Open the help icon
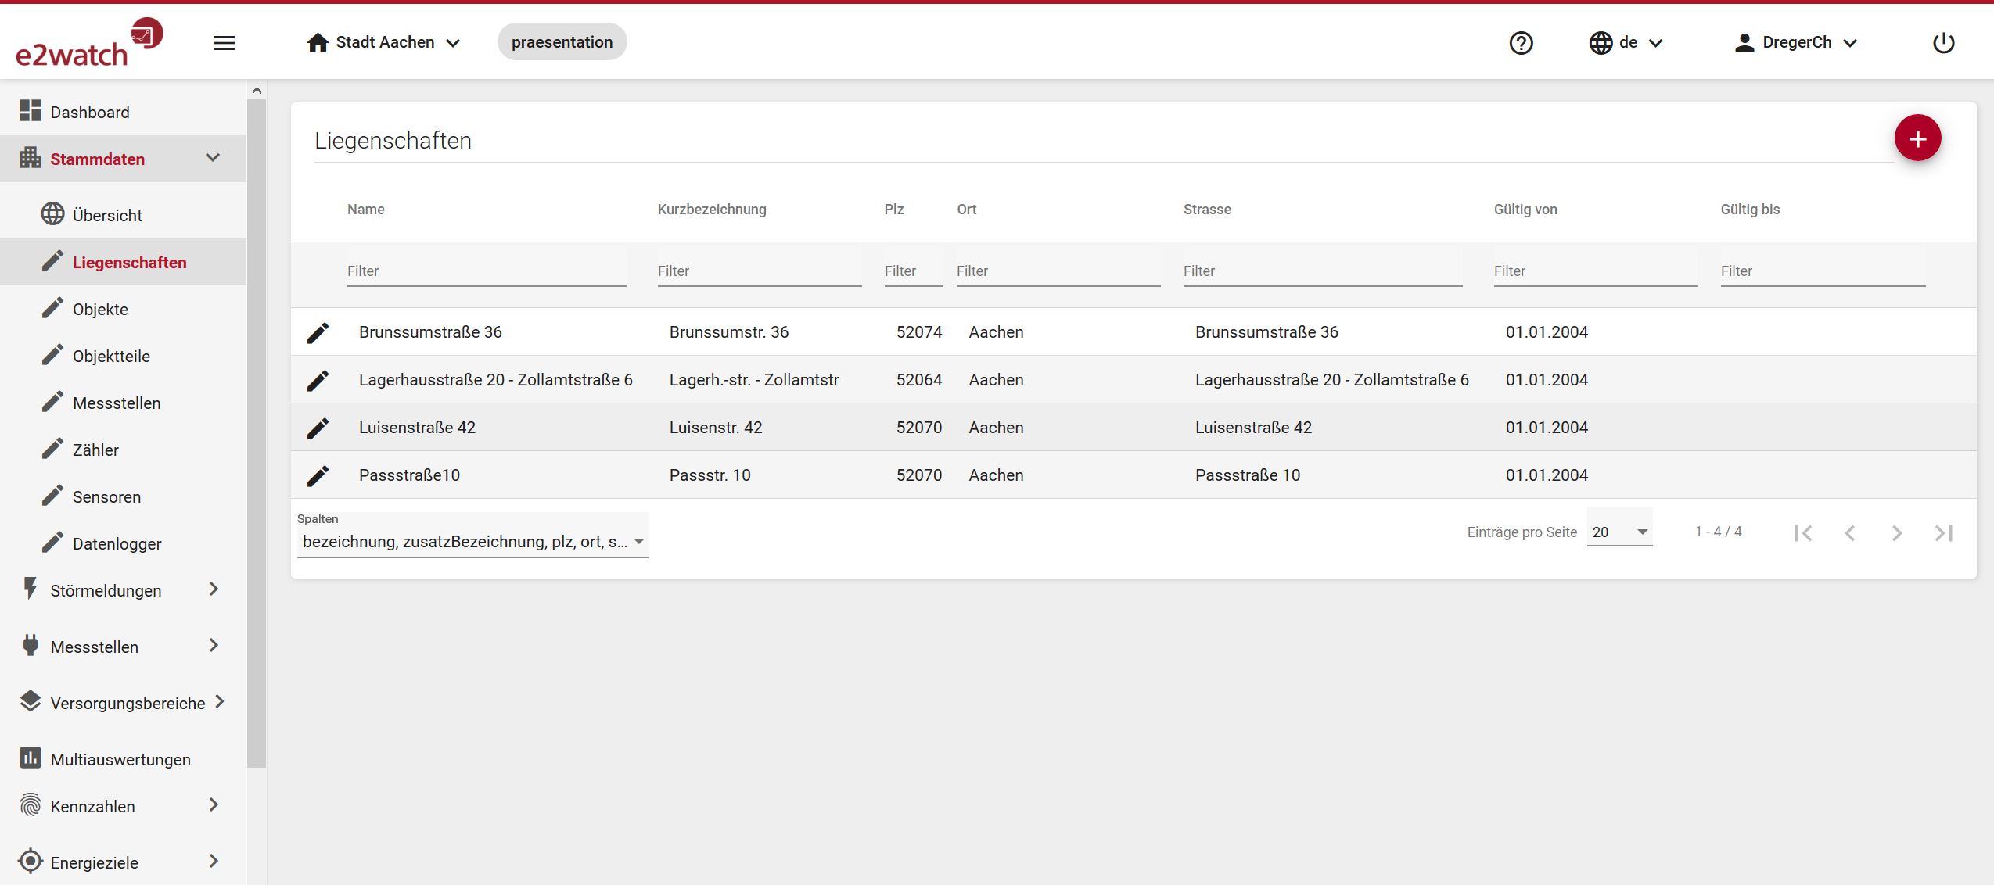Image resolution: width=1994 pixels, height=885 pixels. (x=1521, y=42)
